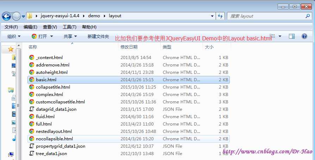Click the Chrome icon of _content.html

[x=32, y=58]
